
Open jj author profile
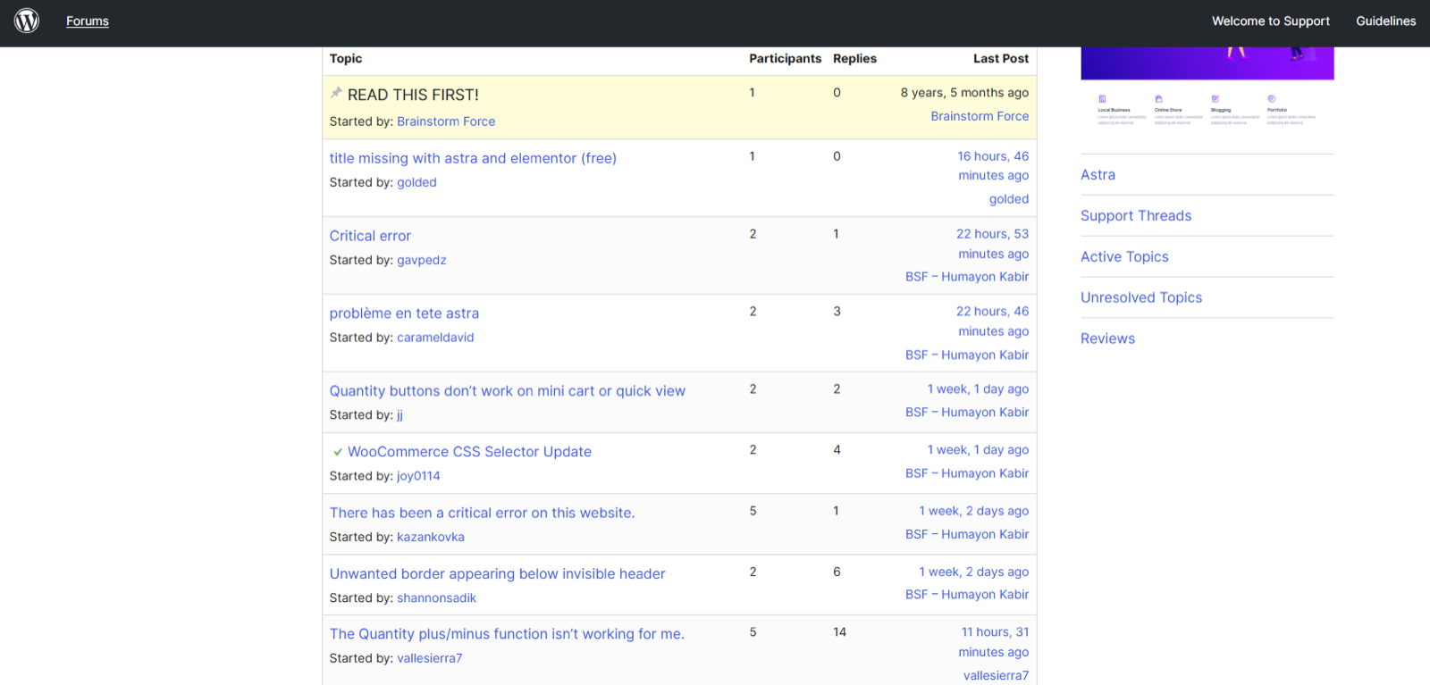pos(400,415)
